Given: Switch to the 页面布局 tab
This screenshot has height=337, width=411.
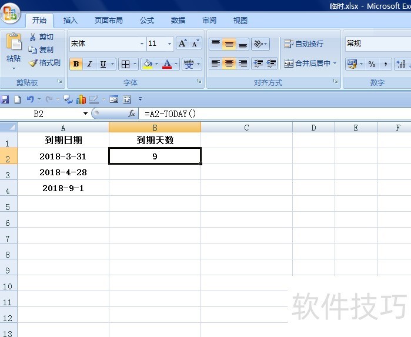Looking at the screenshot, I should (x=109, y=21).
